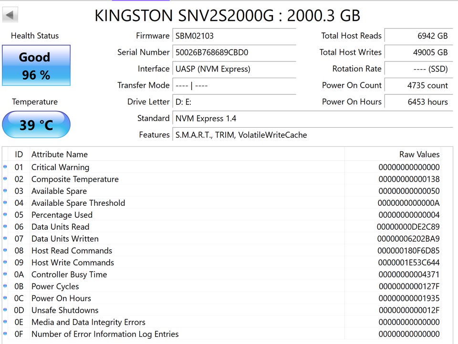Viewport: 458px width, 344px height.
Task: Click attribute ID 0A
Action: pyautogui.click(x=19, y=274)
